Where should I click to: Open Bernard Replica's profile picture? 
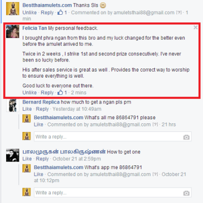coord(13,106)
